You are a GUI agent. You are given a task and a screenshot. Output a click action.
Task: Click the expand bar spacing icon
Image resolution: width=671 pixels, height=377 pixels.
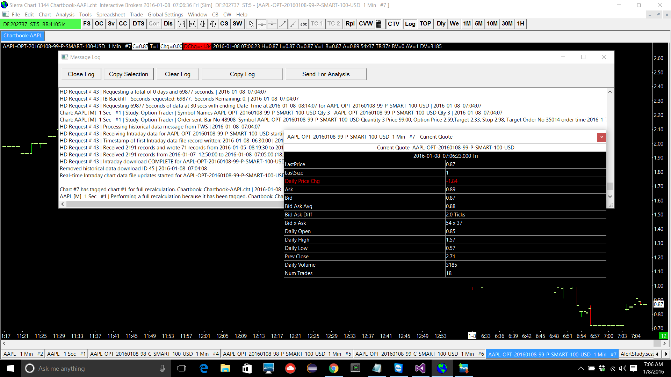[x=182, y=24]
